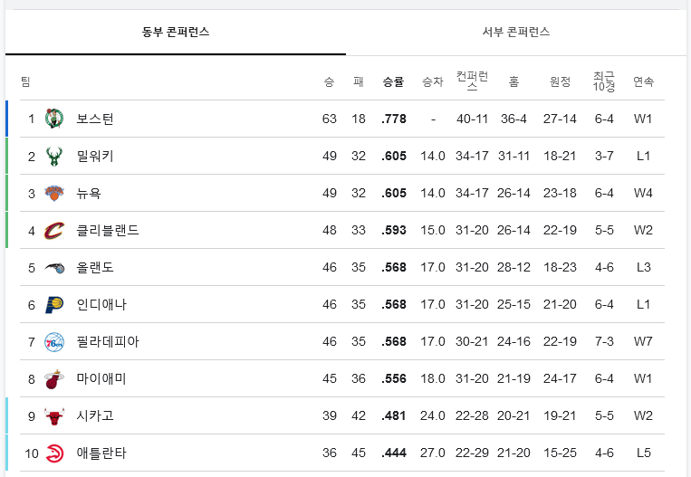Viewport: 691px width, 477px height.
Task: Open the 클리블랜드 team link
Action: pos(108,230)
